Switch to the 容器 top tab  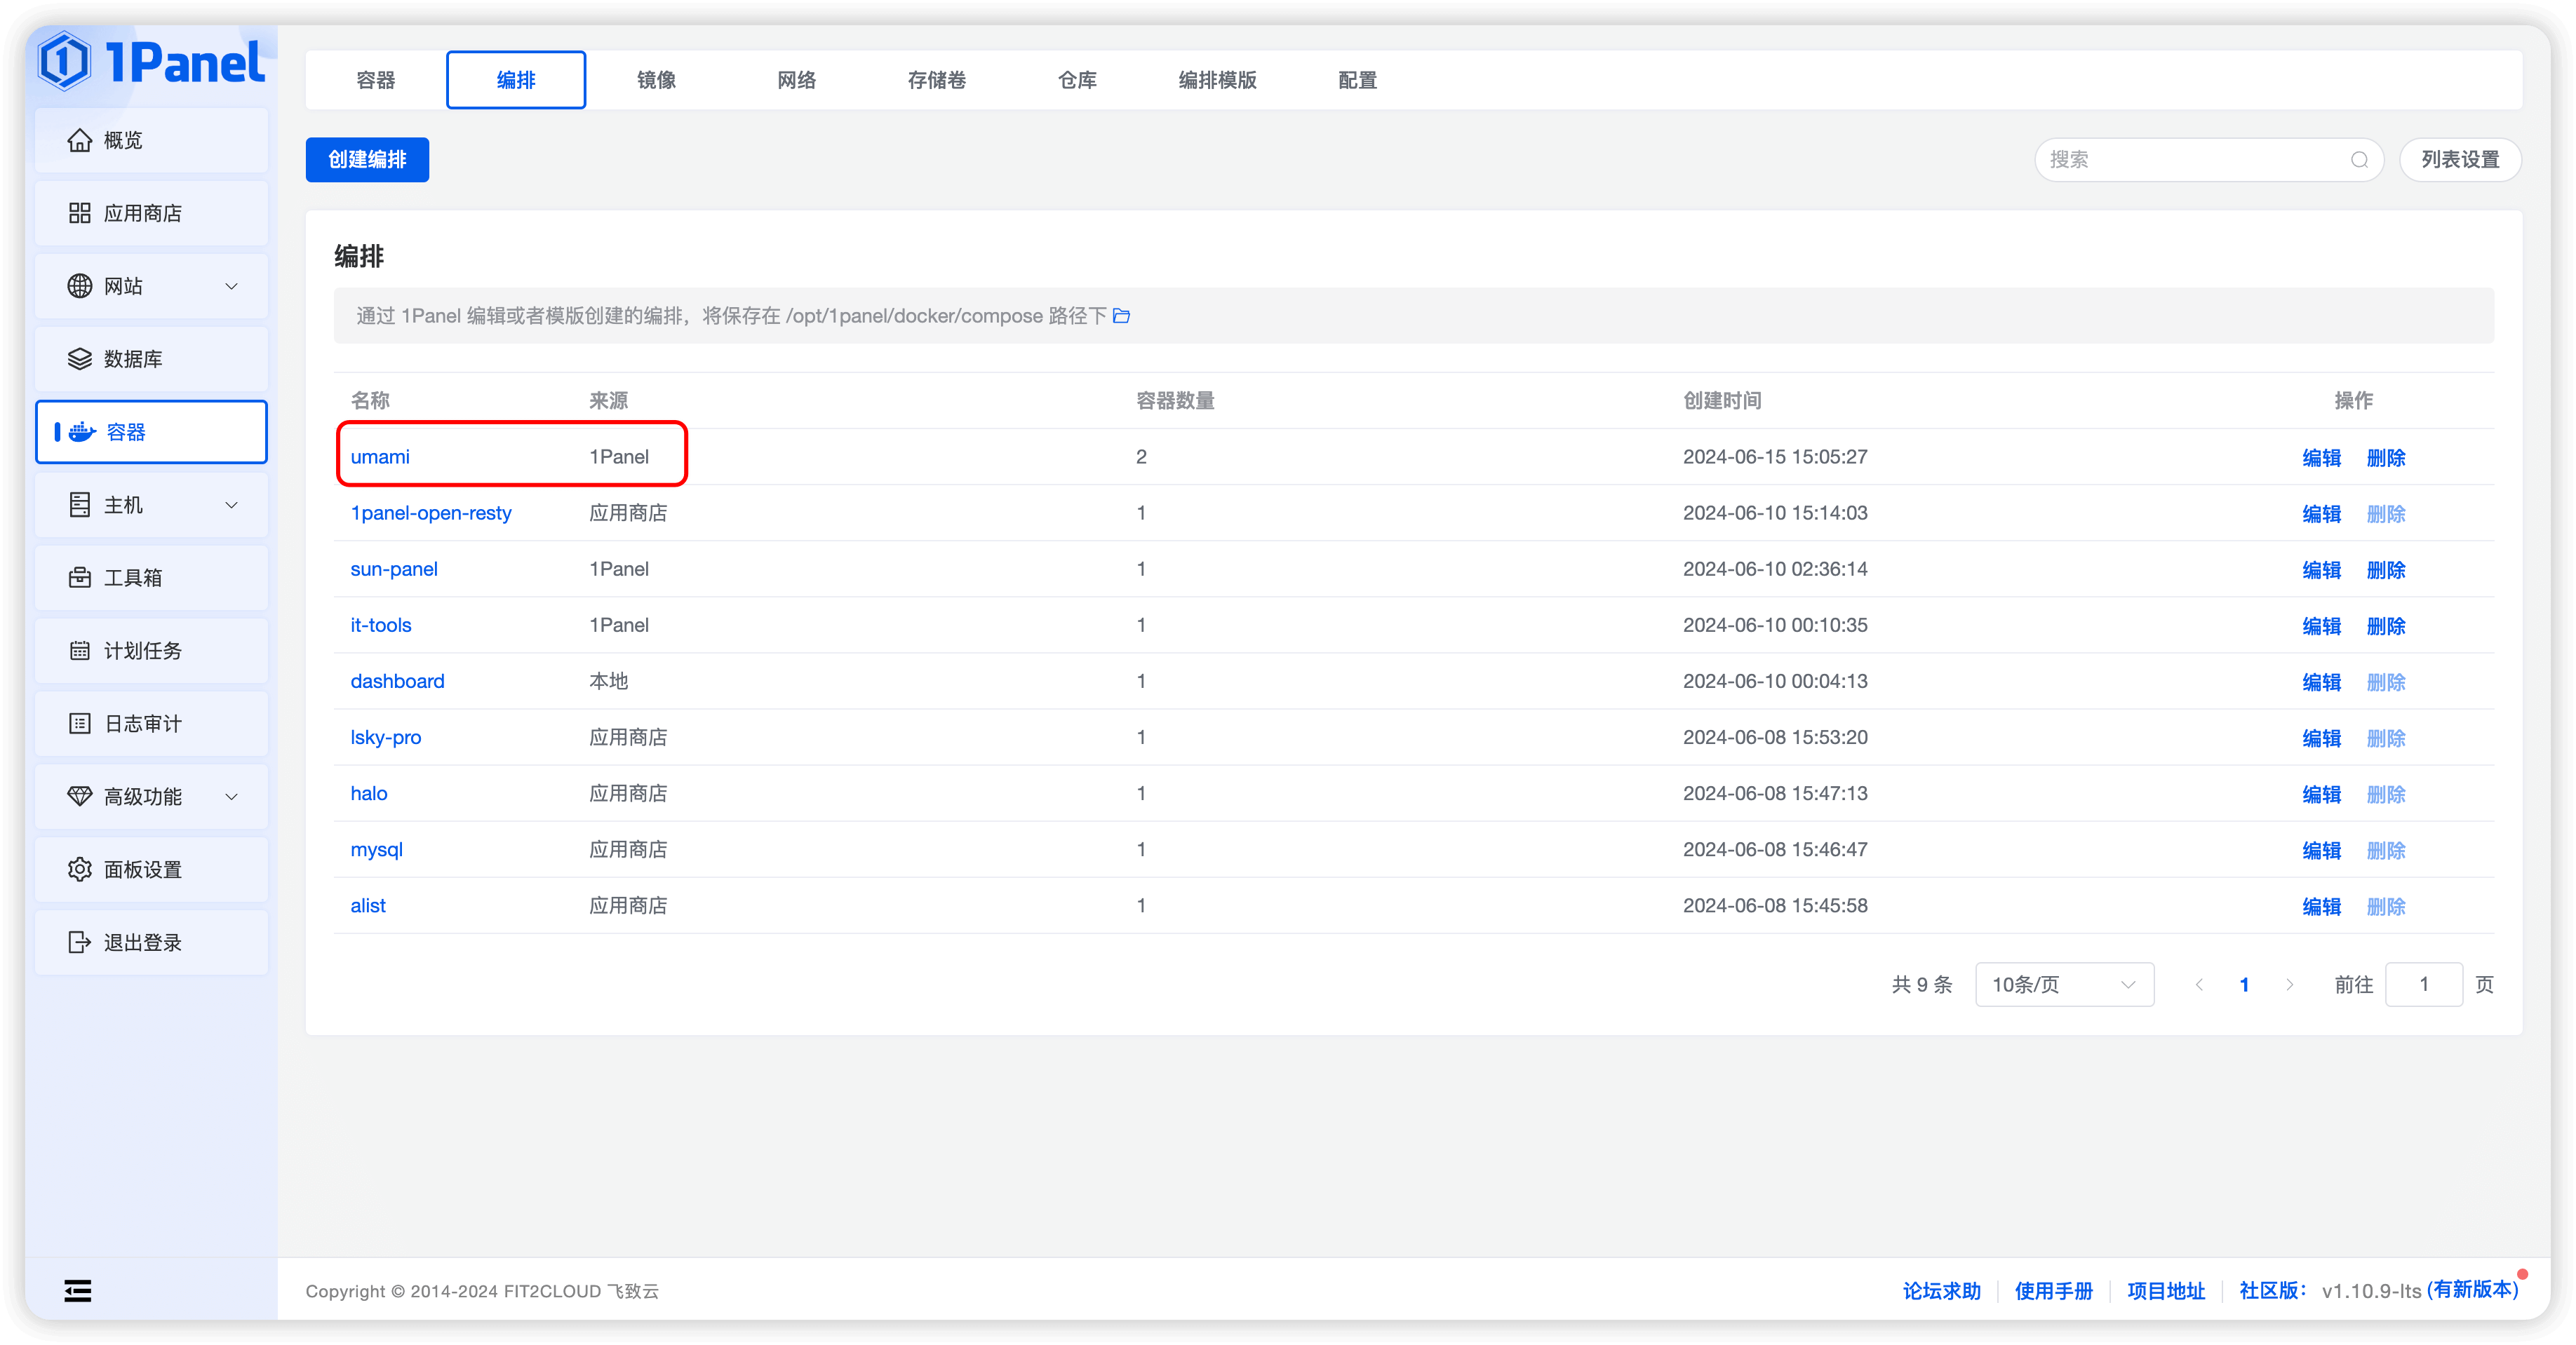pos(376,80)
